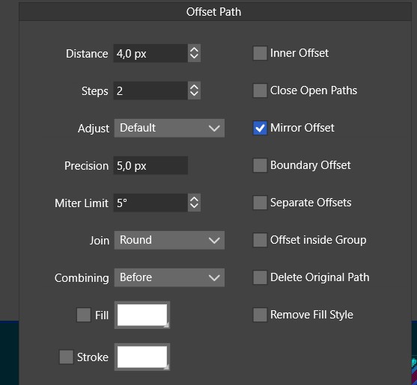417x385 pixels.
Task: Open the Fill color swatch
Action: pyautogui.click(x=142, y=315)
